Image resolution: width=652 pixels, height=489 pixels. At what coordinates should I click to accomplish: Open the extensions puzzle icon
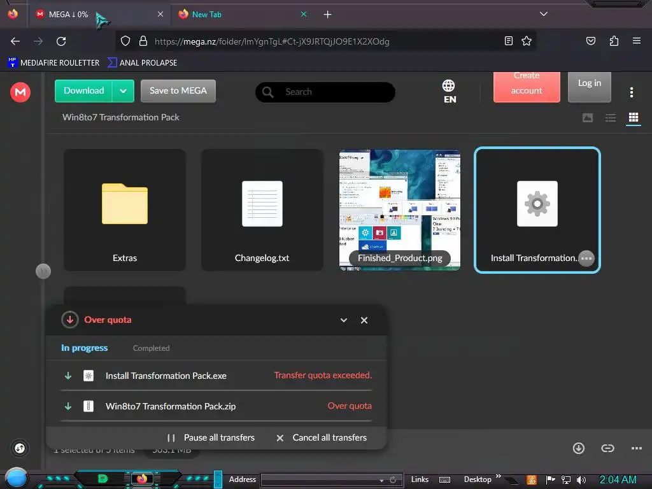click(614, 41)
